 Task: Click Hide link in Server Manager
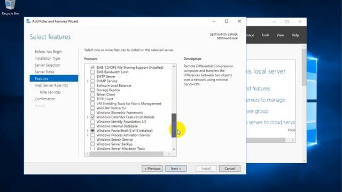pyautogui.click(x=292, y=130)
